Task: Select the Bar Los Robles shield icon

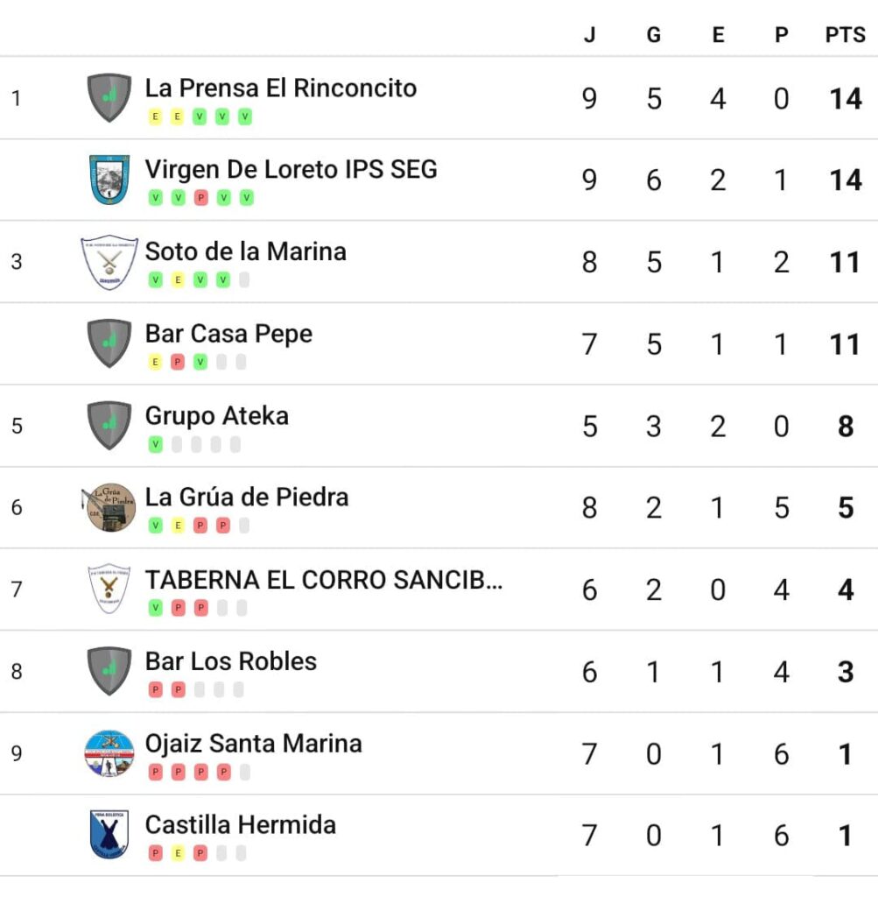Action: [109, 671]
